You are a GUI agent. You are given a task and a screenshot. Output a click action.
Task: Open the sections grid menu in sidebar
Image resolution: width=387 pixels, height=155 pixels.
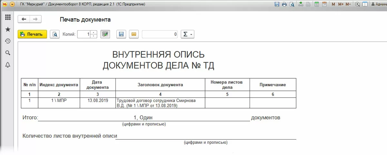coord(8,17)
